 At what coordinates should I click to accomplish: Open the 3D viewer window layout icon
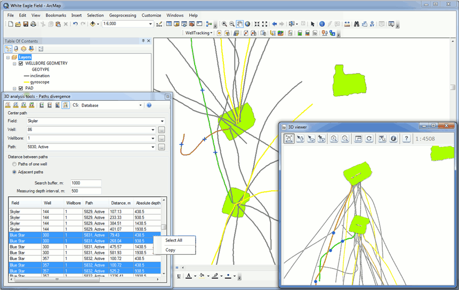click(358, 139)
